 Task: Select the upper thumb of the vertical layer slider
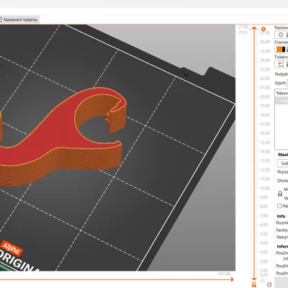click(254, 28)
